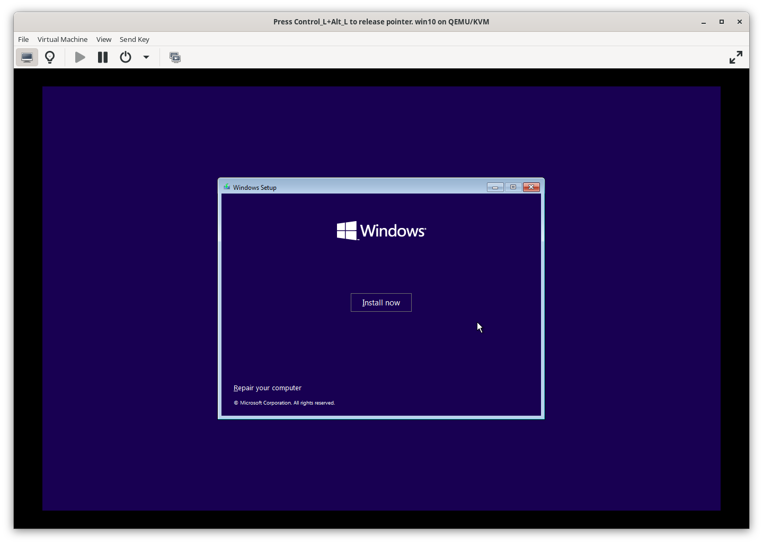Switch viewer to fullscreen mode
Viewport: 763px width, 544px height.
click(x=736, y=57)
